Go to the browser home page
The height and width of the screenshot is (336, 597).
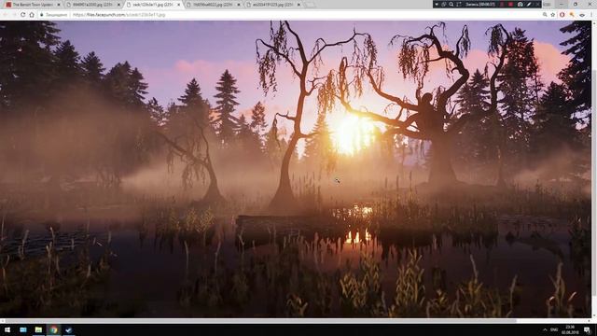(x=32, y=15)
